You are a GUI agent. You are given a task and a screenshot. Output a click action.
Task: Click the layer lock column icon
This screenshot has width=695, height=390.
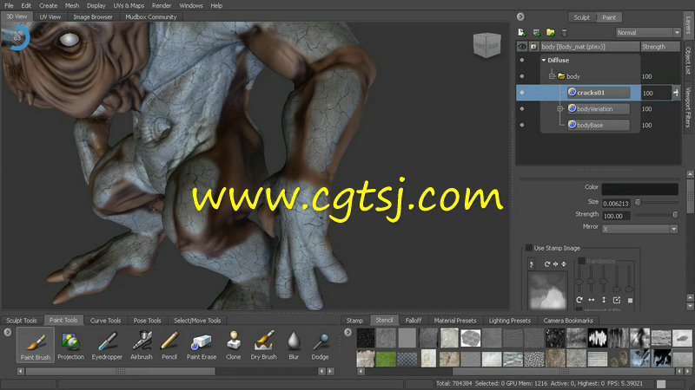[533, 47]
